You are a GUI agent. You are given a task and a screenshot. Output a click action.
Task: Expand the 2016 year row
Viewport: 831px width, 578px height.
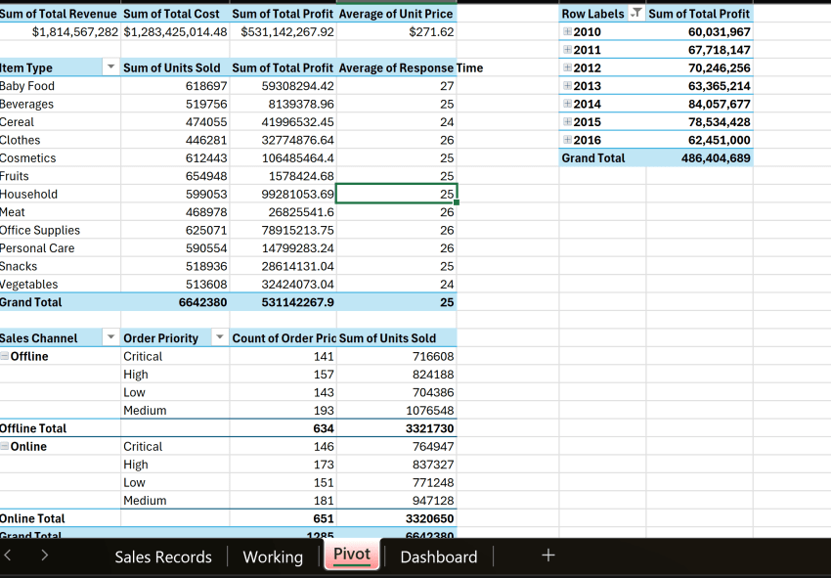tap(567, 140)
